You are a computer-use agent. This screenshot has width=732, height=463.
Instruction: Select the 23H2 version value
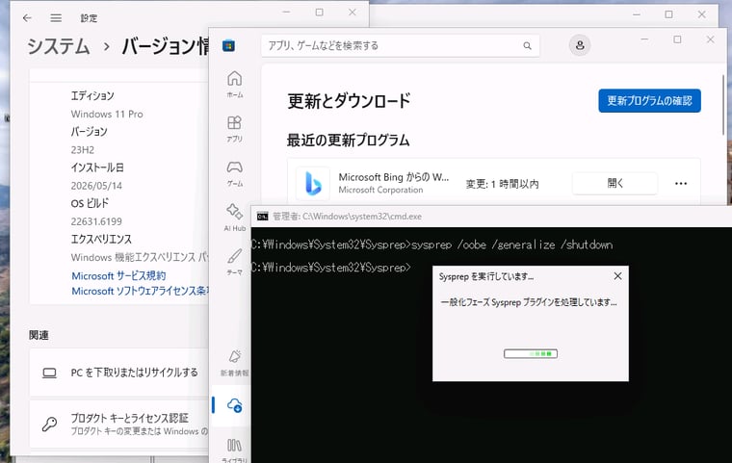click(x=83, y=150)
